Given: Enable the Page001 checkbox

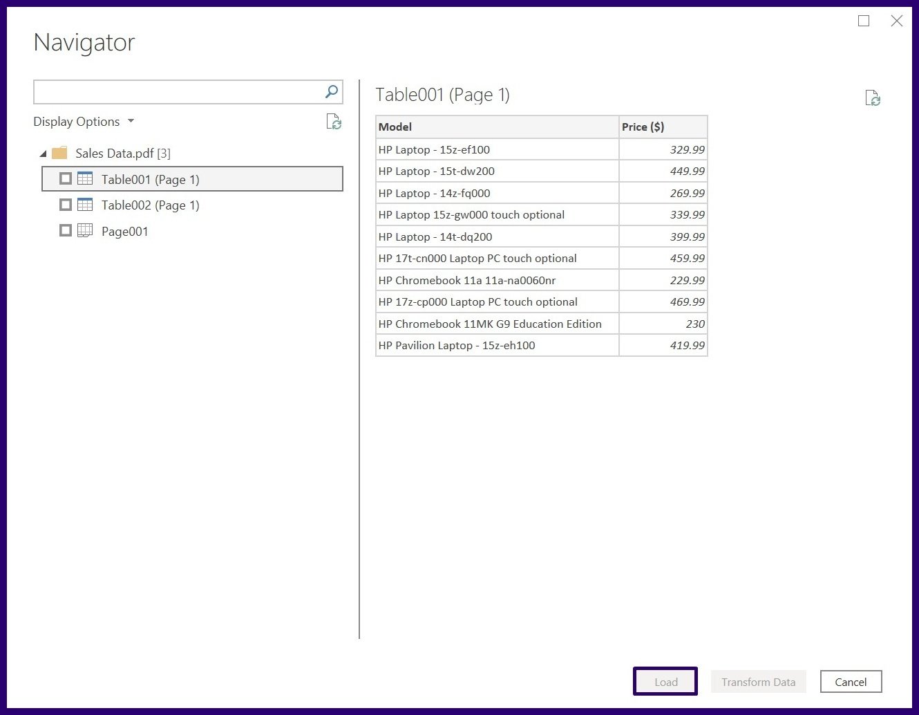Looking at the screenshot, I should [66, 230].
